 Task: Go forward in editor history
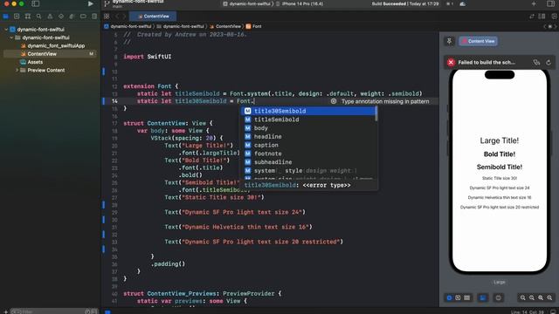click(124, 17)
